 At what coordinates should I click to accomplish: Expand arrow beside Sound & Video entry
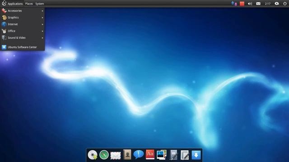click(42, 38)
